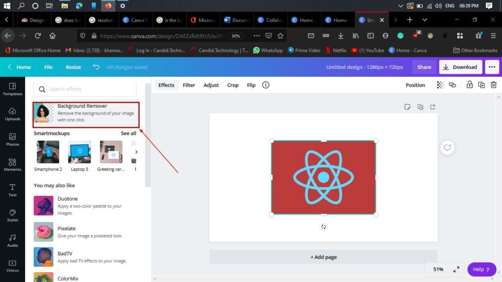The width and height of the screenshot is (502, 282).
Task: Go to the browser home page icon
Action: pyautogui.click(x=52, y=36)
